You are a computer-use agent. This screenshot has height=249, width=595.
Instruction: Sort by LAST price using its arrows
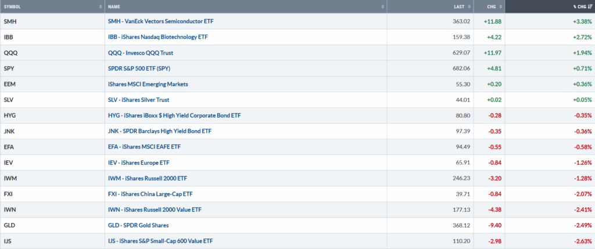coord(468,6)
